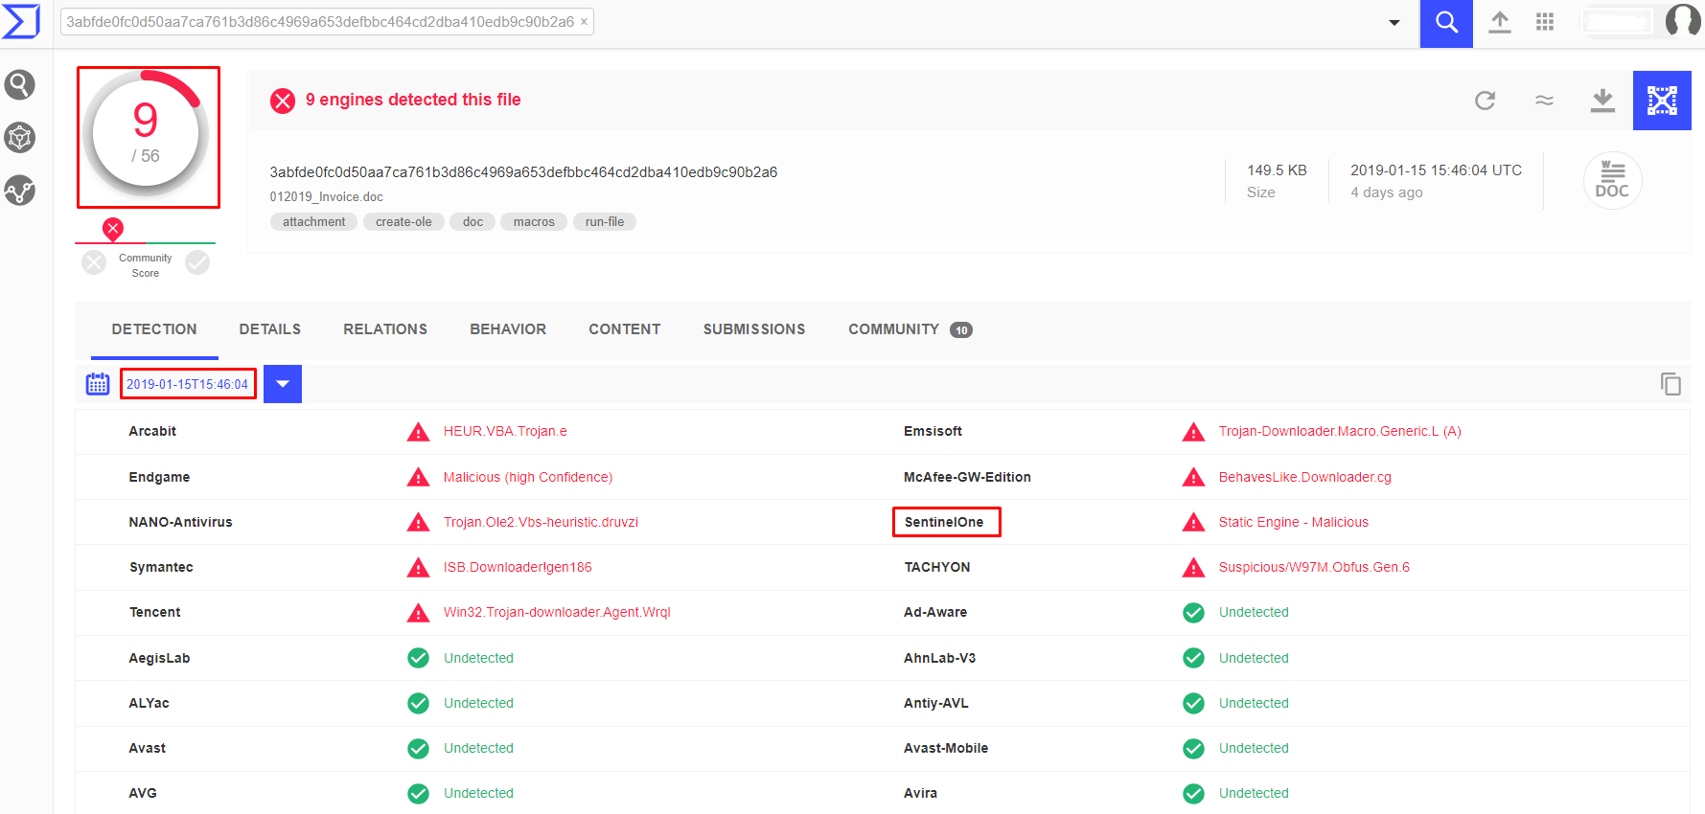Vote harmless with community score checkmark
1705x814 pixels.
tap(197, 262)
